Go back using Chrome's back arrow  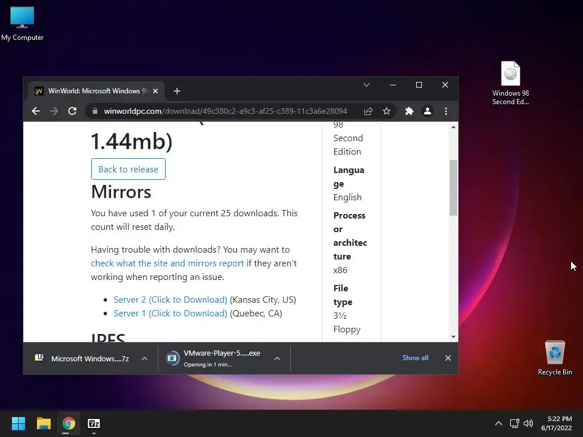pyautogui.click(x=36, y=111)
